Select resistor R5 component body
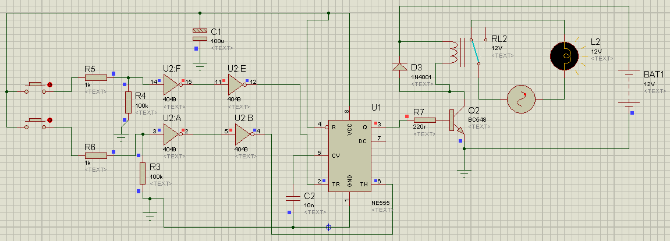Viewport: 670px width, 241px height. (95, 77)
